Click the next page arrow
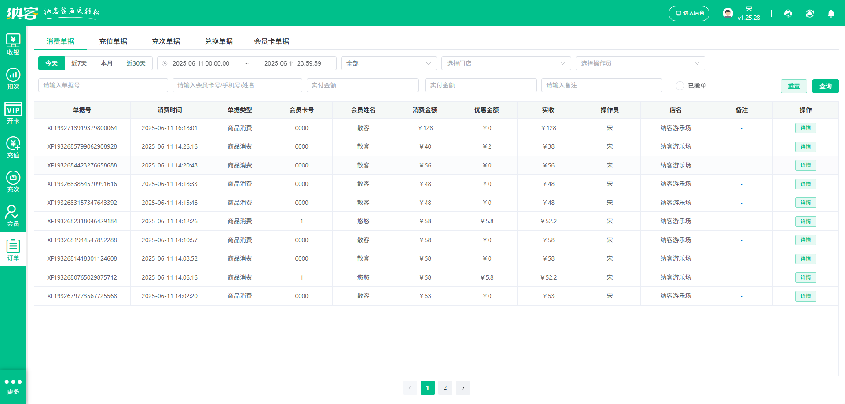Image resolution: width=845 pixels, height=404 pixels. [463, 388]
